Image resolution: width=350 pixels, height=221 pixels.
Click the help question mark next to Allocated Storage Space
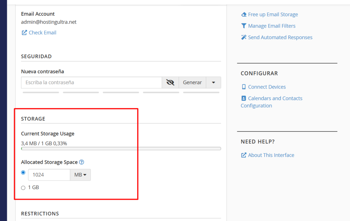pyautogui.click(x=81, y=162)
